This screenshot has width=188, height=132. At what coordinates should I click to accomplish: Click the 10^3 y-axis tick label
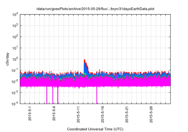(15, 26)
